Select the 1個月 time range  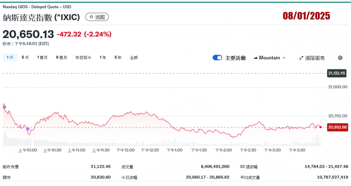click(x=42, y=57)
